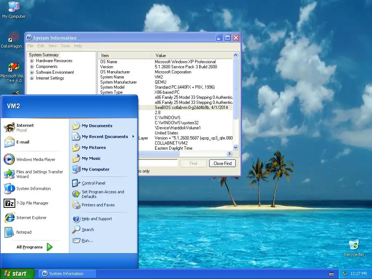
Task: Select My Computer desktop icon
Action: coord(14,10)
